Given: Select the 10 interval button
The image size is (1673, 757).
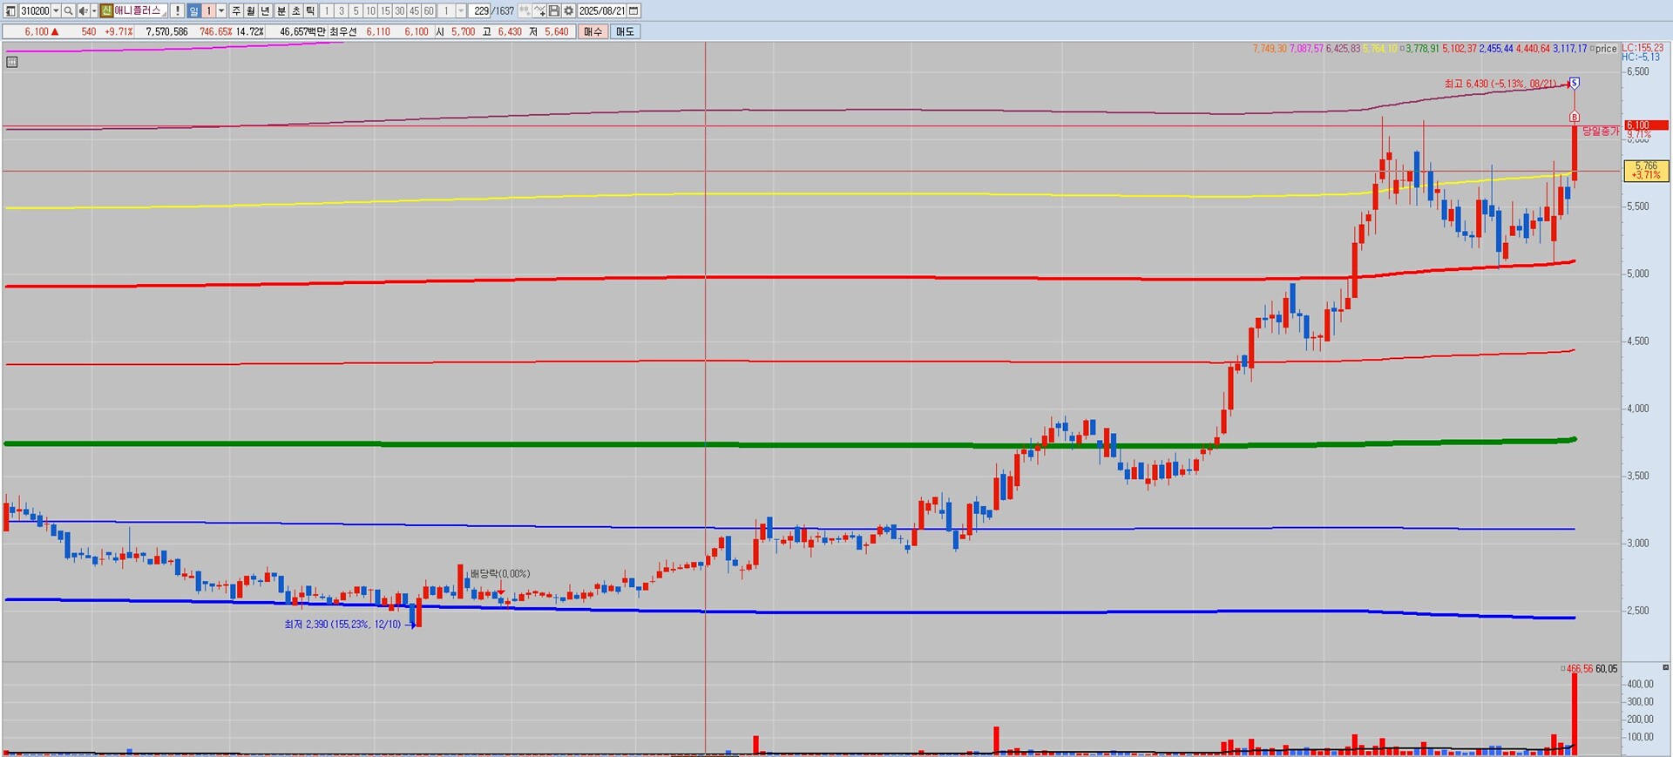Looking at the screenshot, I should [x=371, y=10].
